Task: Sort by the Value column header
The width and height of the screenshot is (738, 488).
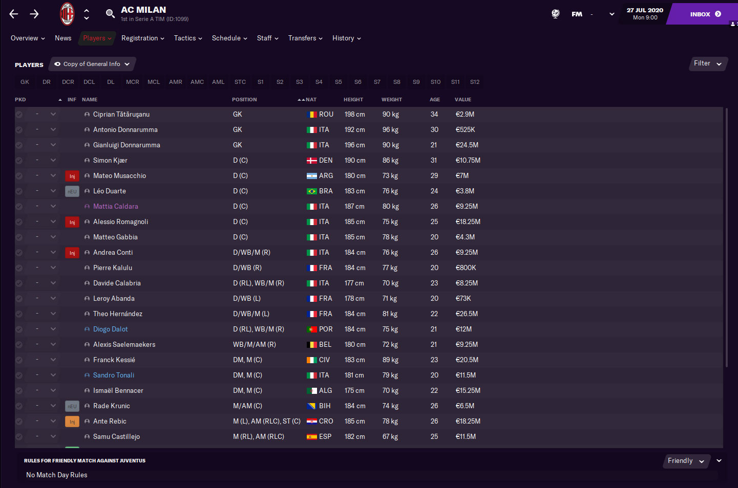Action: pos(463,100)
